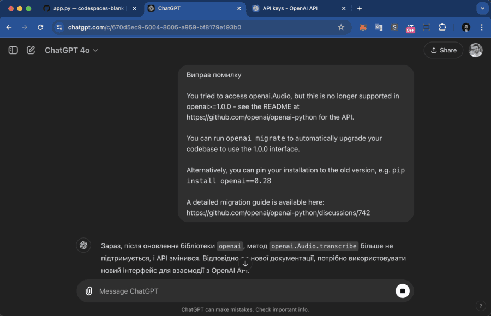Image resolution: width=491 pixels, height=316 pixels.
Task: Click the Share button
Action: click(443, 50)
